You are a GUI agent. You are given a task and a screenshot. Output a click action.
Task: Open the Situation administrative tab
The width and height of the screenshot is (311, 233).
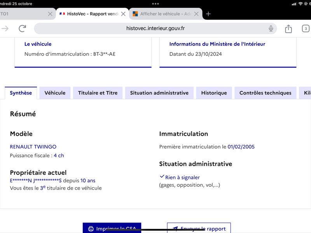click(159, 93)
